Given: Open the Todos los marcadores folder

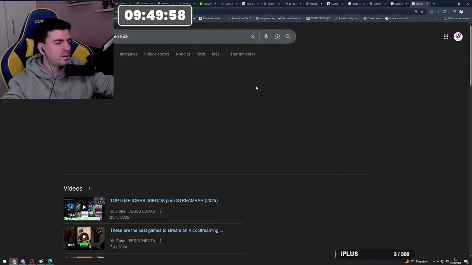Looking at the screenshot, I should click(457, 18).
